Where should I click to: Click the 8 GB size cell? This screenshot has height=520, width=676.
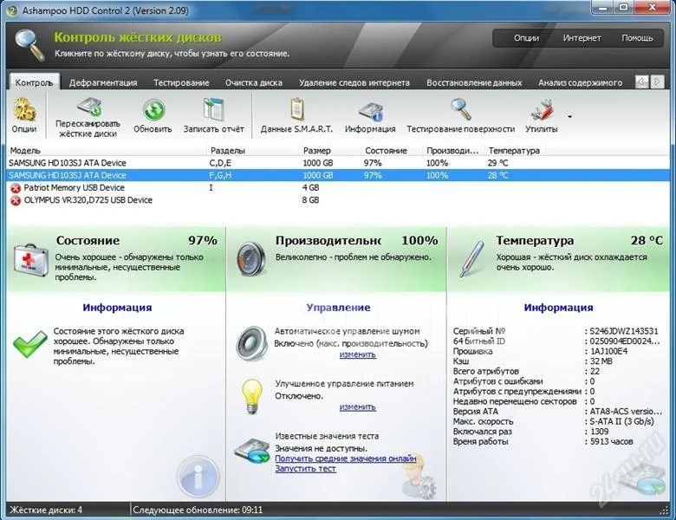tap(311, 200)
